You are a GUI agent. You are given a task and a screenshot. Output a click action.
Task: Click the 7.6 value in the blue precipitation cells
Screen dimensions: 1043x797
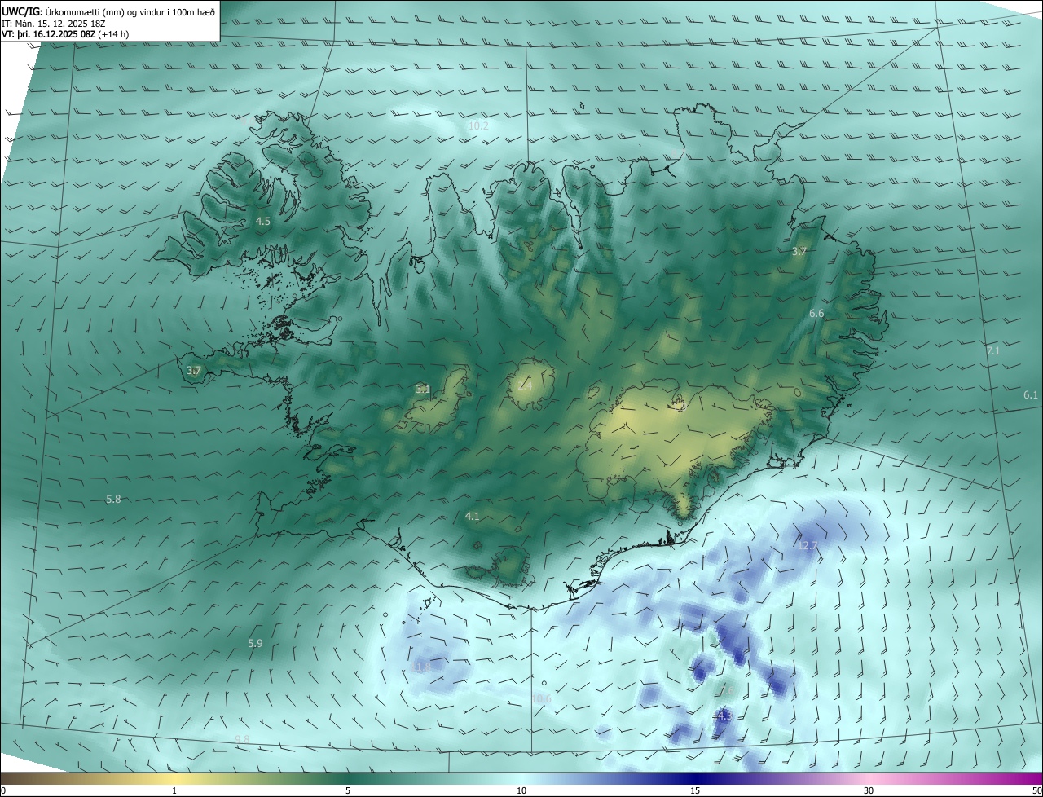click(727, 689)
